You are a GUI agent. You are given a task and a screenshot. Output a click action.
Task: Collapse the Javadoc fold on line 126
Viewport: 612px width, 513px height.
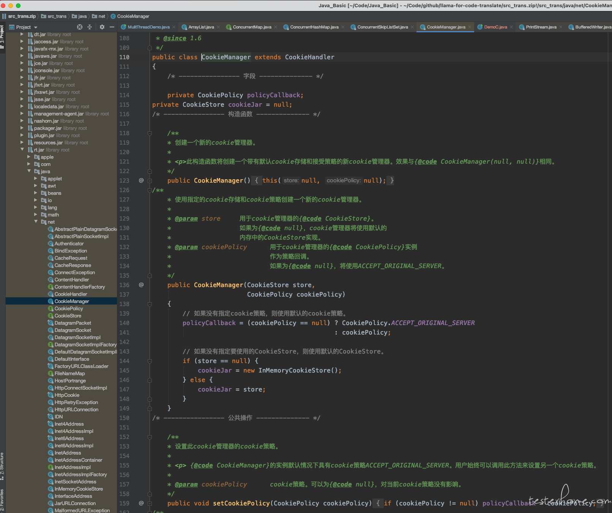click(150, 190)
